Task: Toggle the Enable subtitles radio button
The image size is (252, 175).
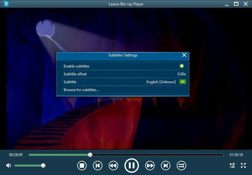Action: [x=182, y=66]
